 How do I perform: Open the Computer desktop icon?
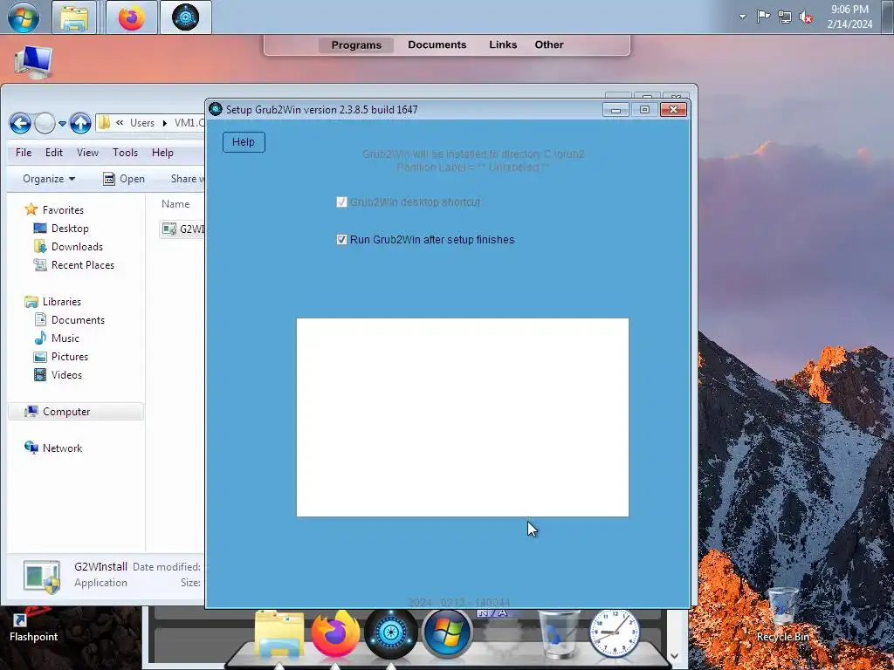point(33,62)
